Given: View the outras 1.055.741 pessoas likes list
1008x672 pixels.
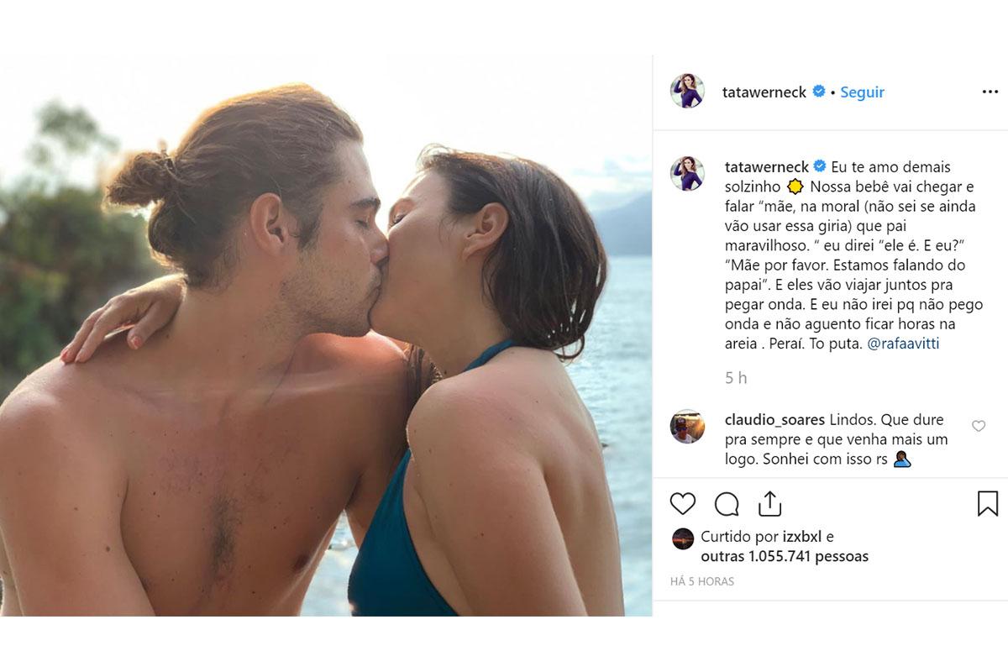Looking at the screenshot, I should click(x=785, y=556).
